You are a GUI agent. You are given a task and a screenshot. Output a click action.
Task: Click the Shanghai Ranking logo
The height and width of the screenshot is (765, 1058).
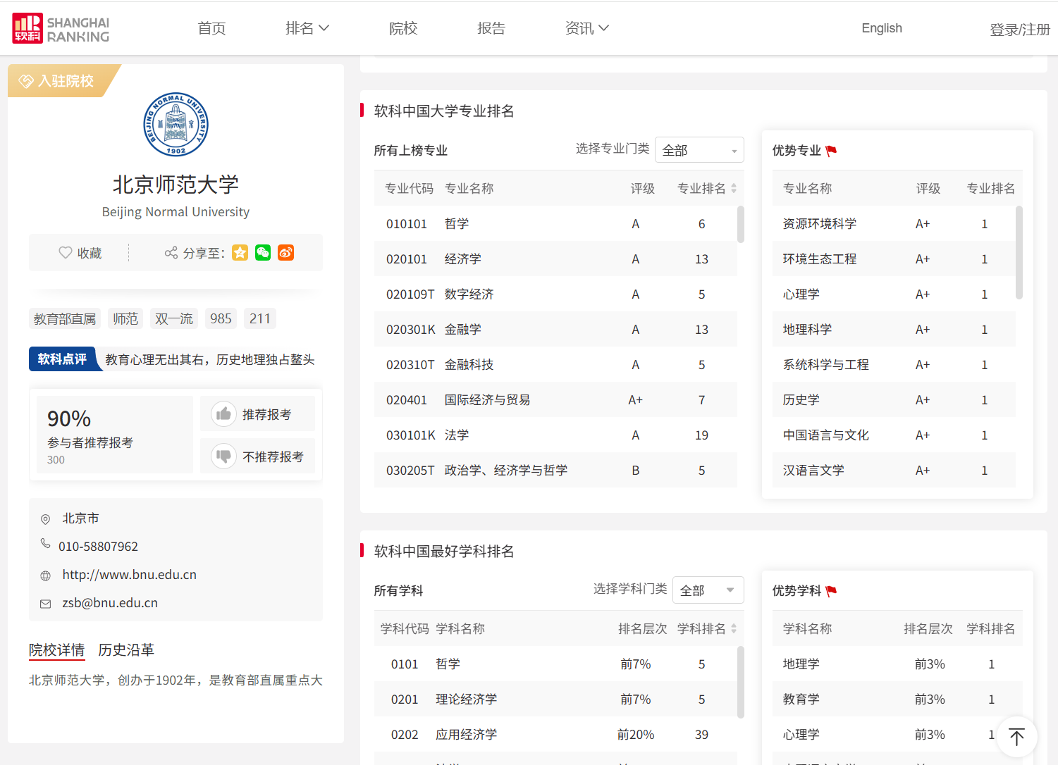[x=61, y=29]
